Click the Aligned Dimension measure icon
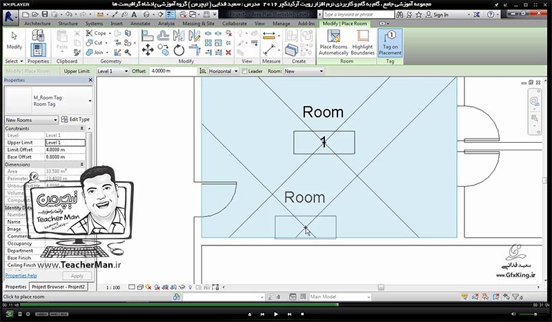The image size is (552, 322). tap(268, 35)
